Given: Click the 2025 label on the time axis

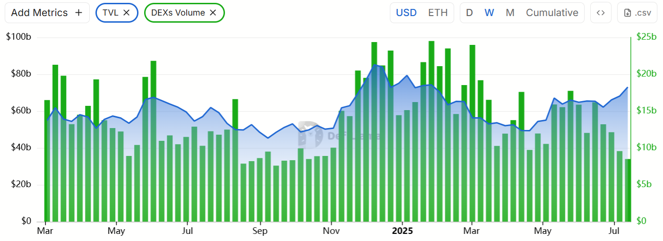Looking at the screenshot, I should click(402, 231).
